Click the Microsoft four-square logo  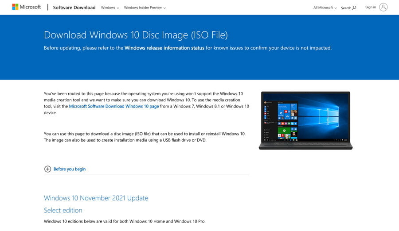point(15,7)
